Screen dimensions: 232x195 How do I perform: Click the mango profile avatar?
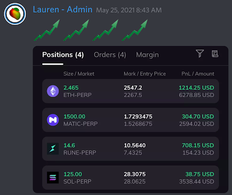pos(15,14)
